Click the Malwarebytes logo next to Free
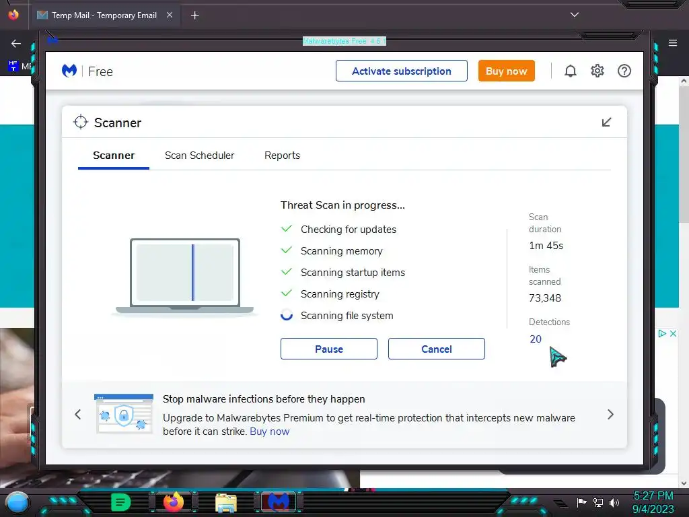Viewport: 689px width, 517px height. (69, 71)
